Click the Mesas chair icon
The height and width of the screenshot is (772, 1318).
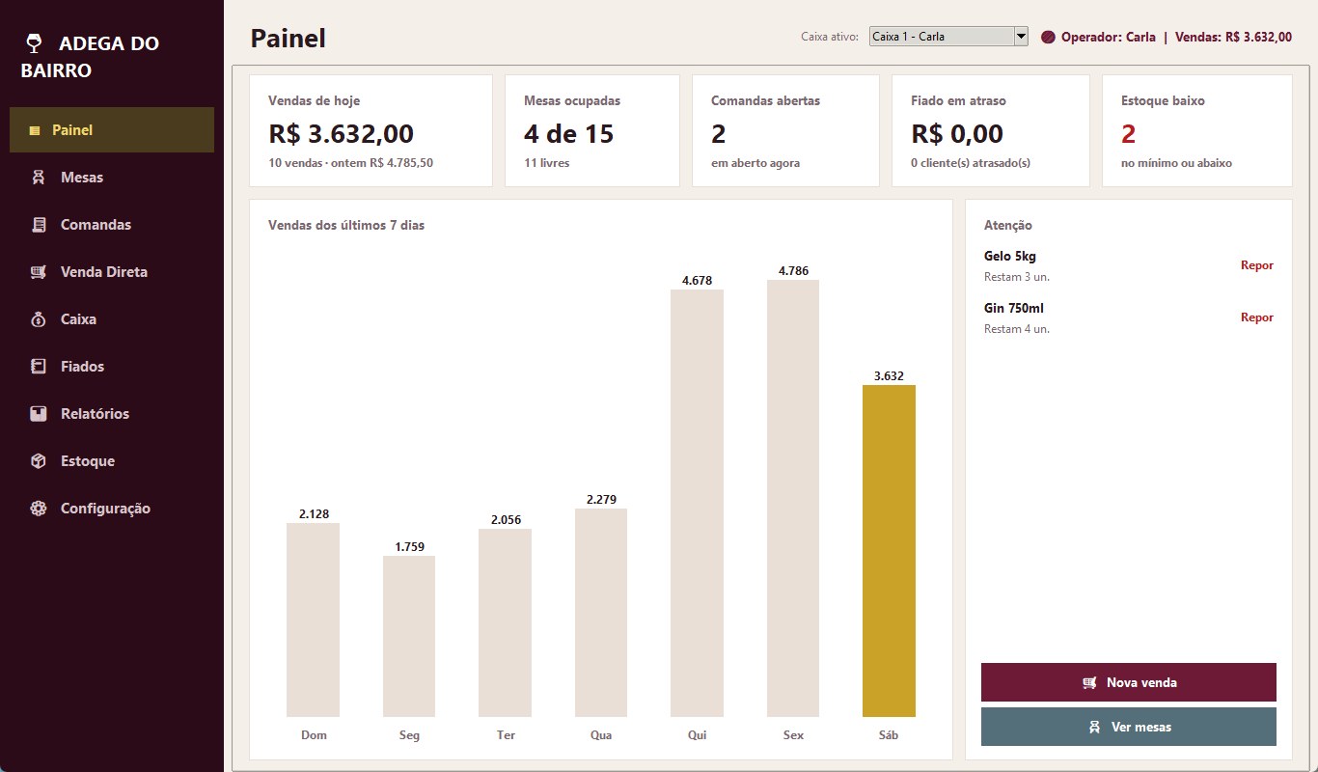(39, 178)
